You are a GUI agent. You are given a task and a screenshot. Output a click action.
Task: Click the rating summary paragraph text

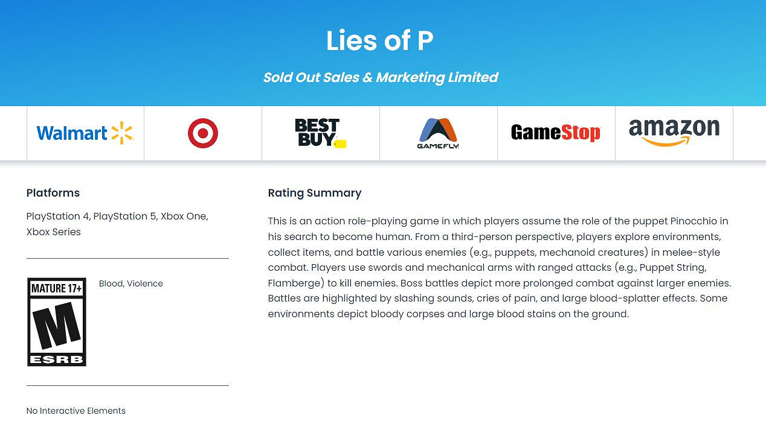tap(499, 267)
